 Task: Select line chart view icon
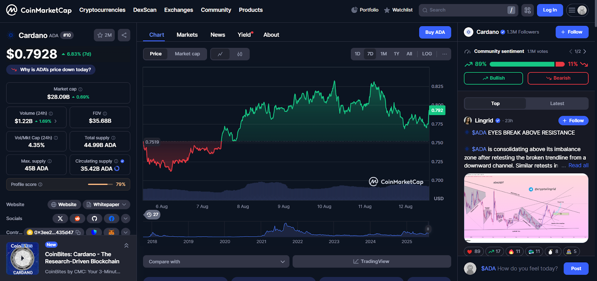(220, 54)
